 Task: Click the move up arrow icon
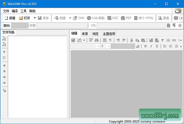(x=4, y=65)
